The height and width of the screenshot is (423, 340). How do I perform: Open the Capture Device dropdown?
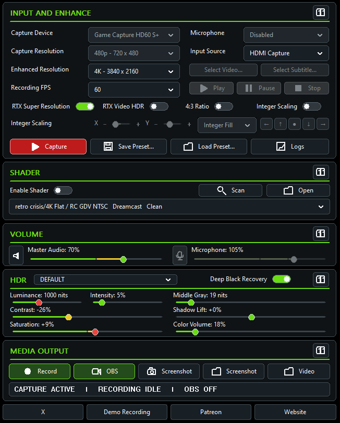pos(133,35)
